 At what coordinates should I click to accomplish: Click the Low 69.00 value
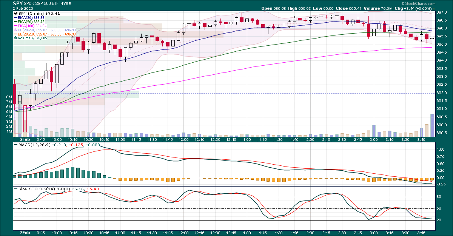[328, 8]
